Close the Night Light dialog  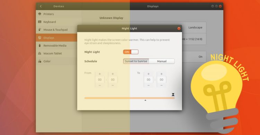point(179,28)
